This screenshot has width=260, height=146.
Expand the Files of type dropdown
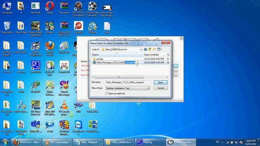pyautogui.click(x=148, y=88)
